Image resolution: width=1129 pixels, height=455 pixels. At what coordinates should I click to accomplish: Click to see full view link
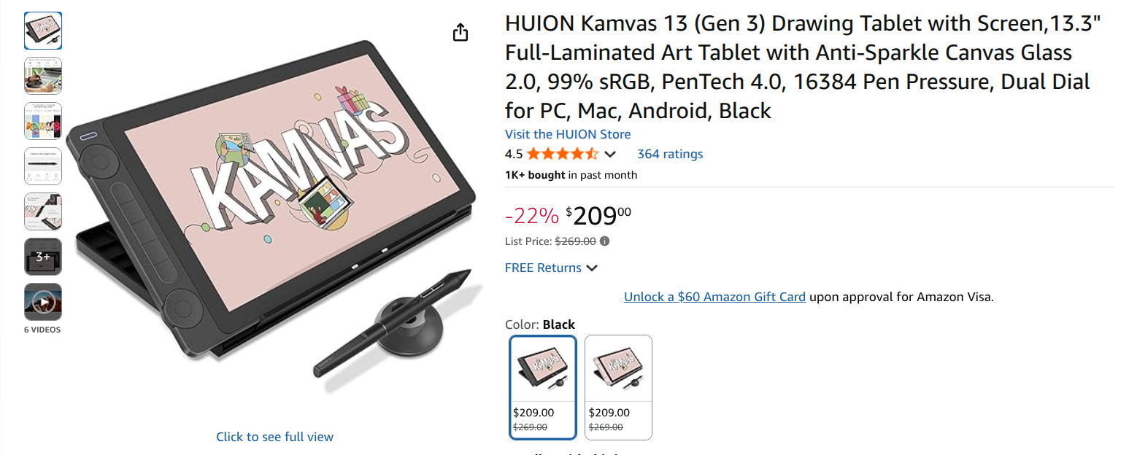coord(274,437)
